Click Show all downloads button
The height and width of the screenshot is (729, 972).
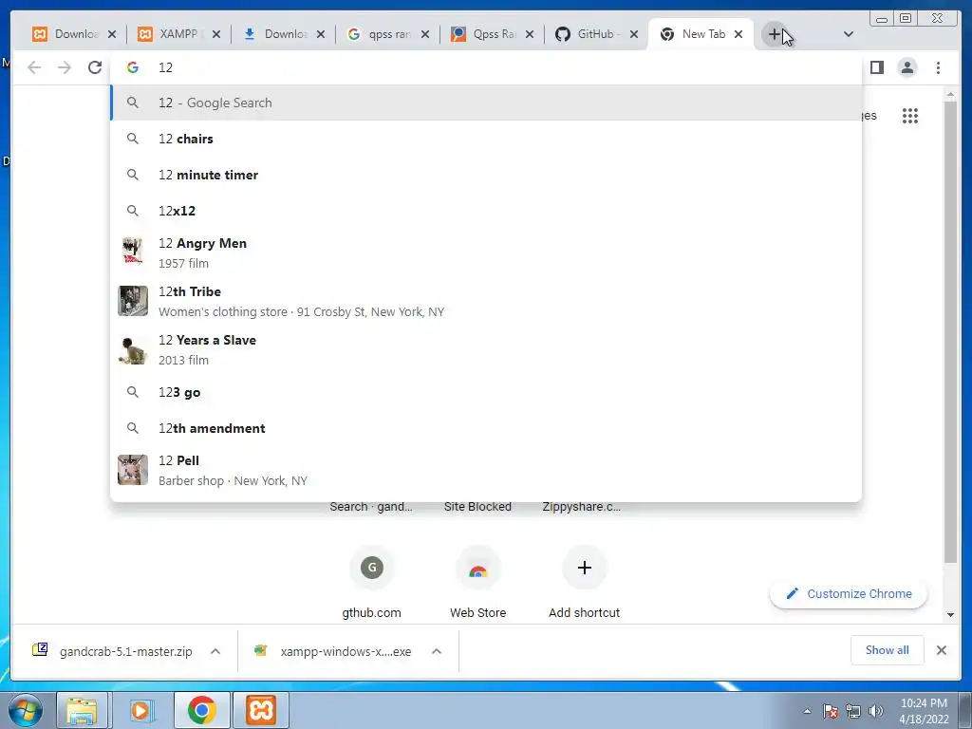[888, 650]
